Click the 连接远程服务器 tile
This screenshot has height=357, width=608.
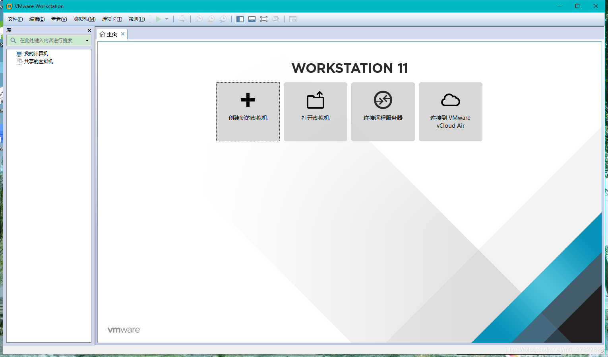pyautogui.click(x=383, y=112)
